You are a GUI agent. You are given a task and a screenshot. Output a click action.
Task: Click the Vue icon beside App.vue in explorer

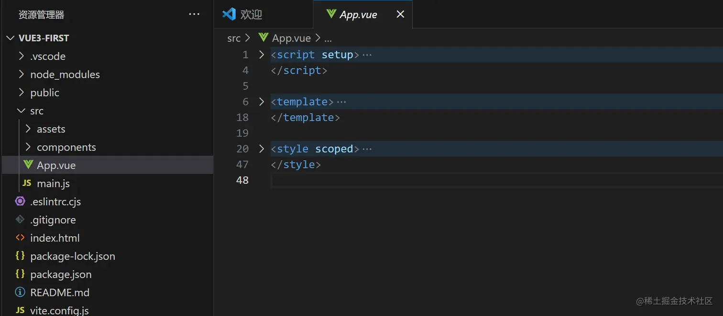click(28, 165)
